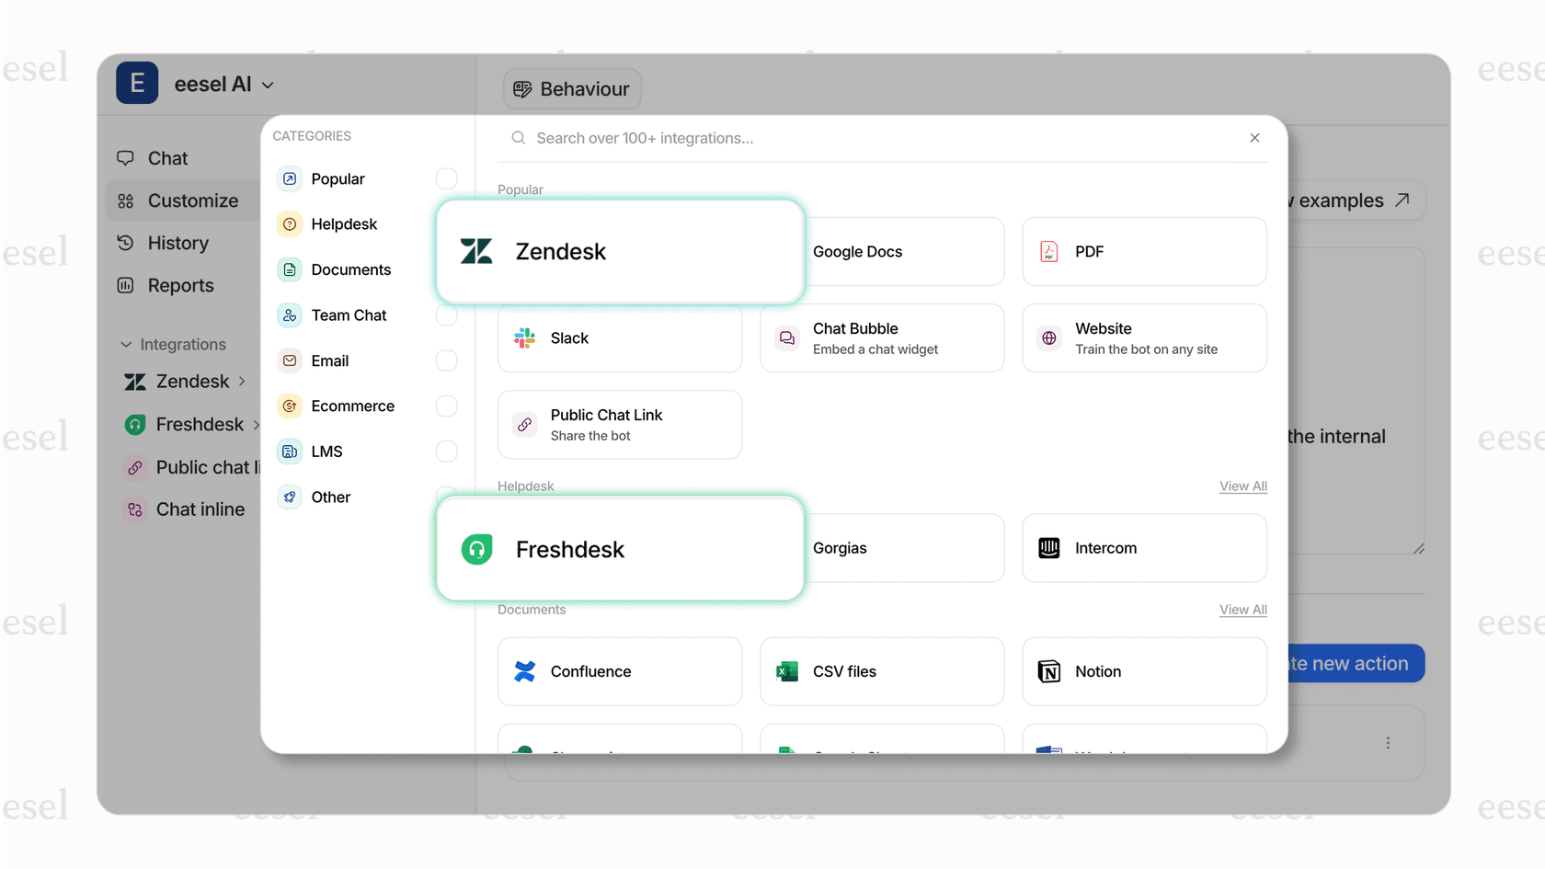Click View All under Helpdesk
This screenshot has height=869, width=1545.
[1242, 486]
